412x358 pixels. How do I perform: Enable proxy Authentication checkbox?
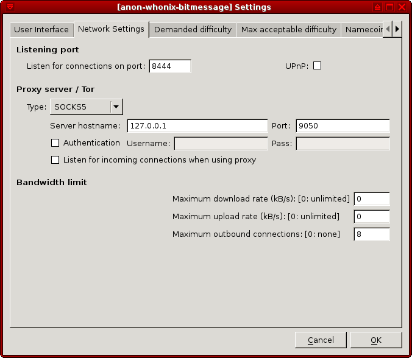[x=55, y=143]
